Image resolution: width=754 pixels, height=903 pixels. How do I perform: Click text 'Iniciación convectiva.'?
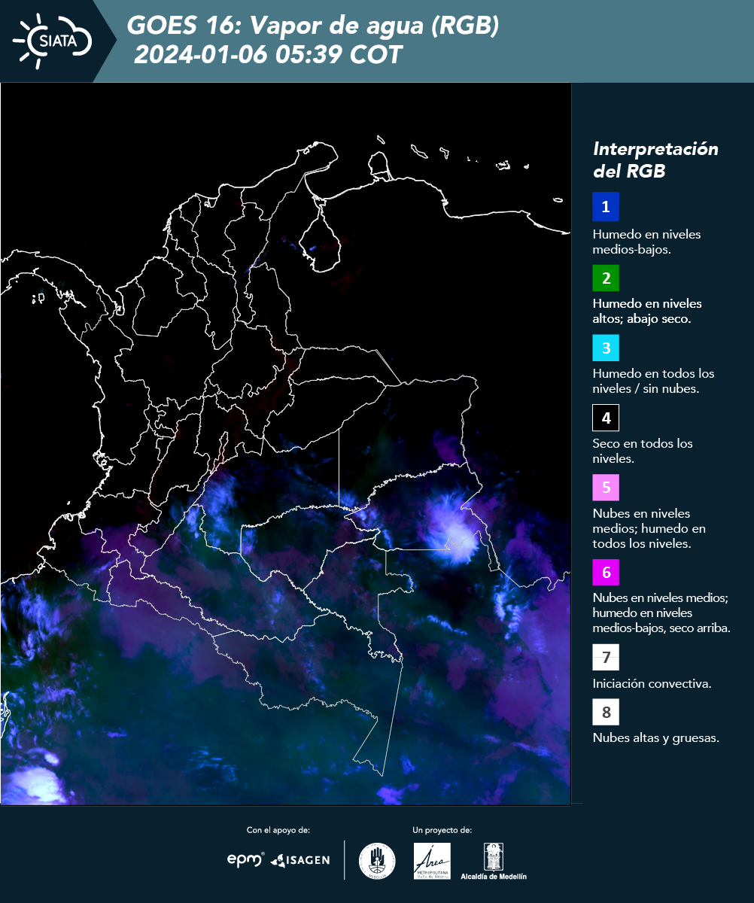click(x=652, y=684)
